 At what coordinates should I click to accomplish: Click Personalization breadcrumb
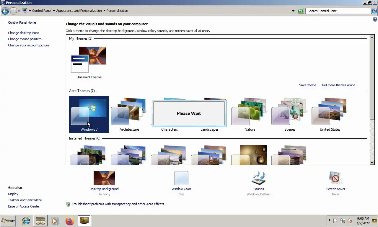coord(117,11)
